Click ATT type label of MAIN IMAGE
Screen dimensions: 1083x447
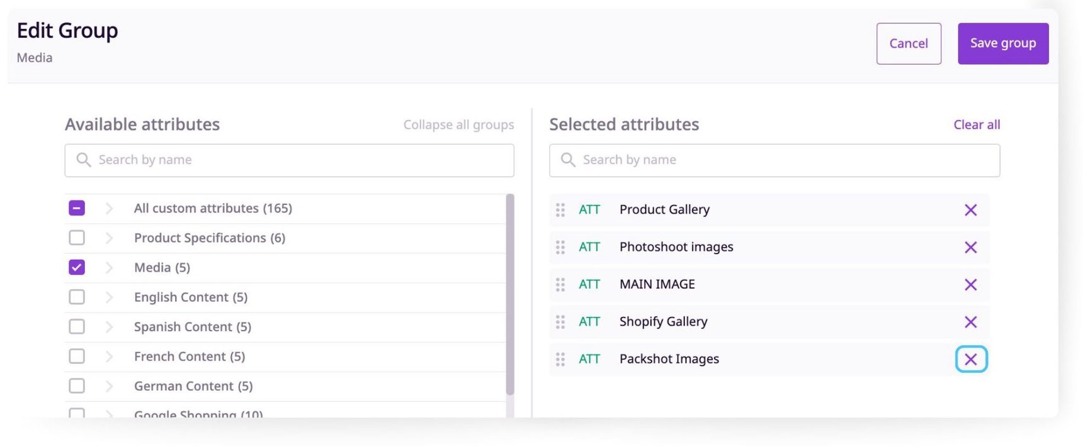click(589, 284)
